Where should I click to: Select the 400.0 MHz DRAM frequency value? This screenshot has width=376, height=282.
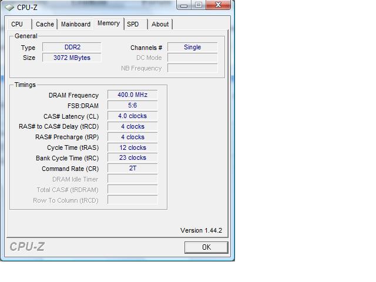(133, 95)
